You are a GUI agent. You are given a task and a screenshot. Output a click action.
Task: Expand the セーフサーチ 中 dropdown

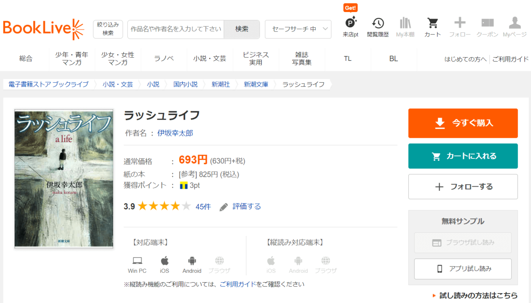pyautogui.click(x=298, y=29)
